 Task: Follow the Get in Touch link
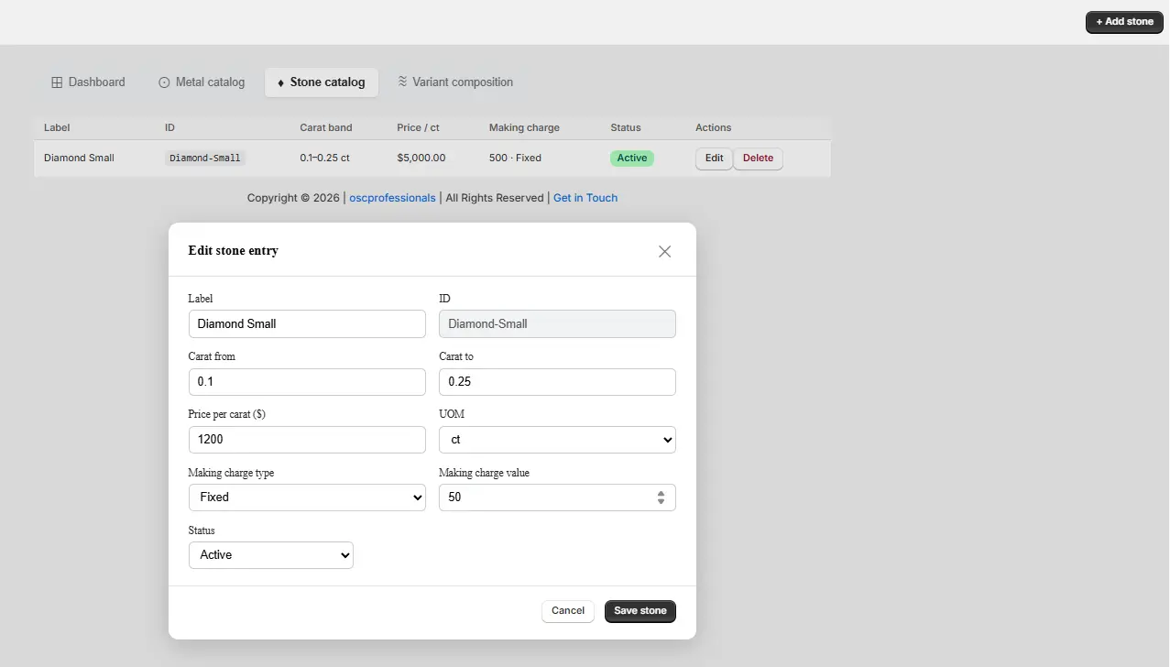(x=585, y=198)
